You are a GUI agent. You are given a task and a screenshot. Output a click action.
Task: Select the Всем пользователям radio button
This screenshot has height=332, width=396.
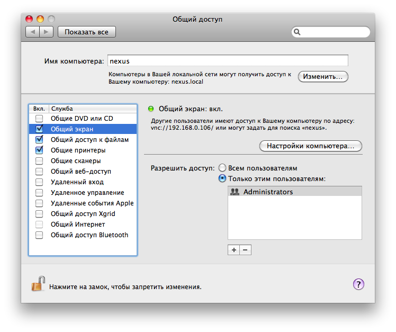pyautogui.click(x=222, y=168)
